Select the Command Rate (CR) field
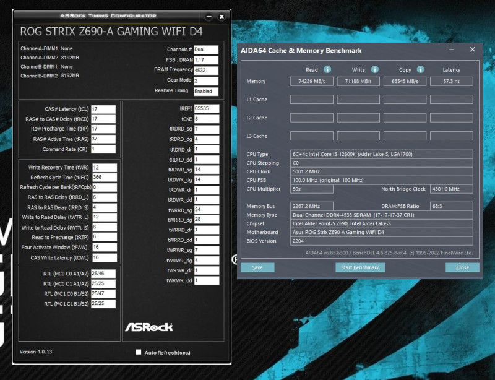Screen dimensions: 495x380 click(103, 149)
